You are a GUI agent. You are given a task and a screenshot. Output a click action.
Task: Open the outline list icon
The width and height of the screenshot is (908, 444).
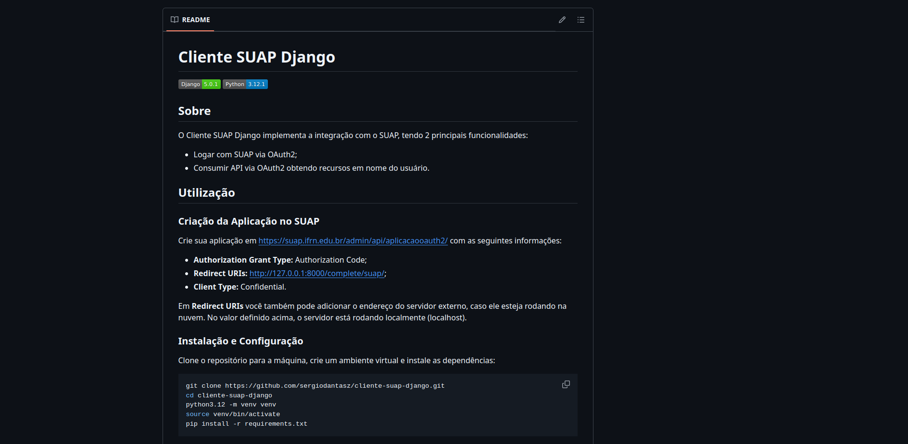tap(581, 20)
